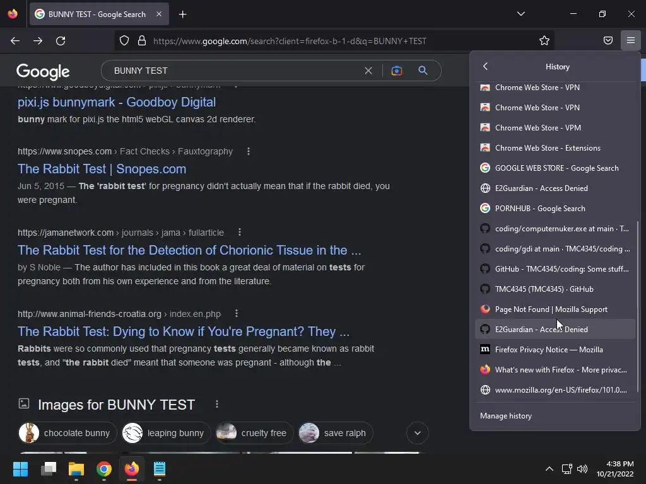Show hidden system tray icons
Image resolution: width=646 pixels, height=484 pixels.
coord(549,469)
